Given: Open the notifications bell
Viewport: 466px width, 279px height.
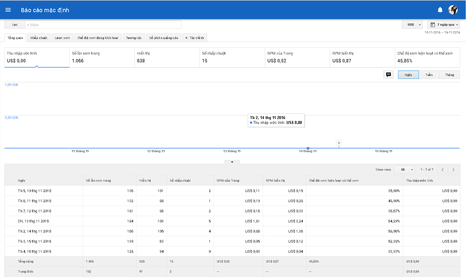Looking at the screenshot, I should point(440,10).
